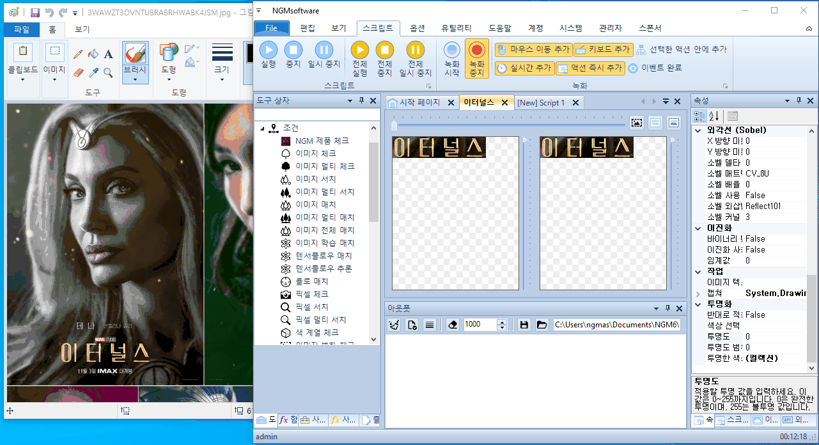Viewport: 819px width, 445px height.
Task: Select the Color picker tool in Paint
Action: click(93, 72)
